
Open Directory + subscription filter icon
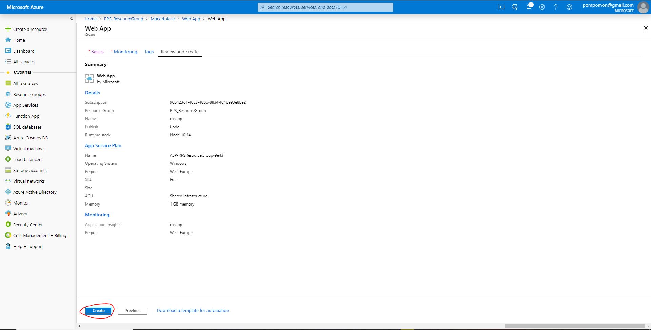coord(515,7)
